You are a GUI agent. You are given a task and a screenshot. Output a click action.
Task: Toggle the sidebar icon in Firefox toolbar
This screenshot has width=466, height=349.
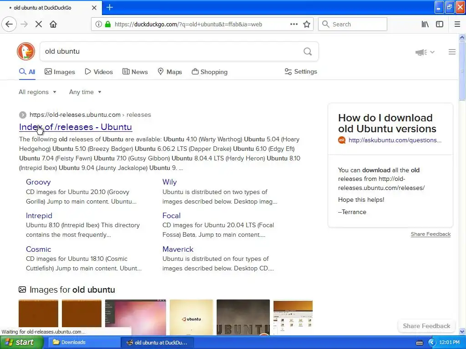(x=440, y=25)
